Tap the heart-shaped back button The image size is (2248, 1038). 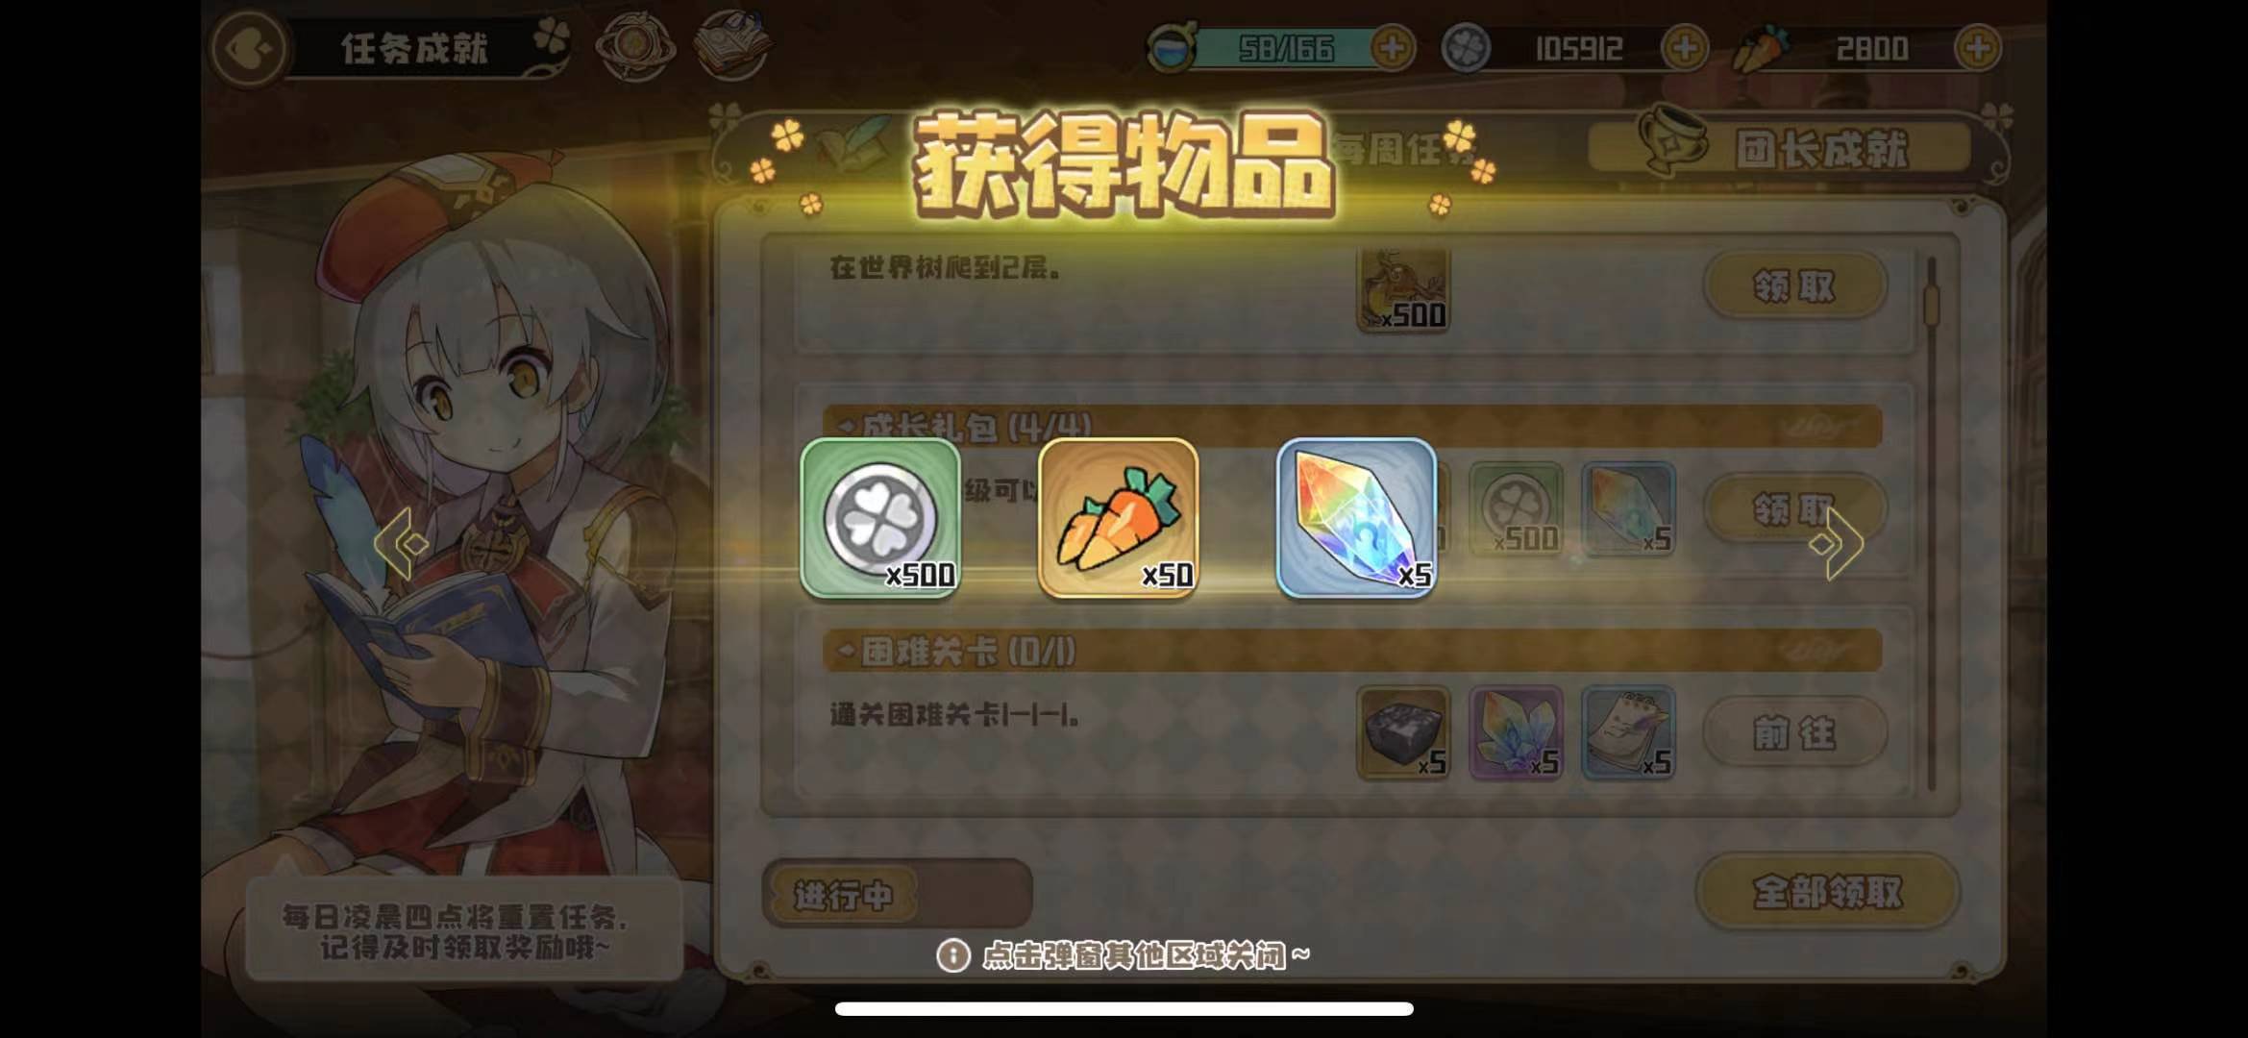(x=247, y=48)
